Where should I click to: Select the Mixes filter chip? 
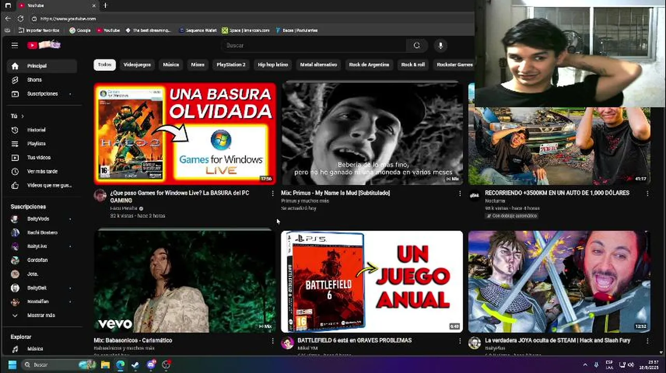click(x=198, y=65)
